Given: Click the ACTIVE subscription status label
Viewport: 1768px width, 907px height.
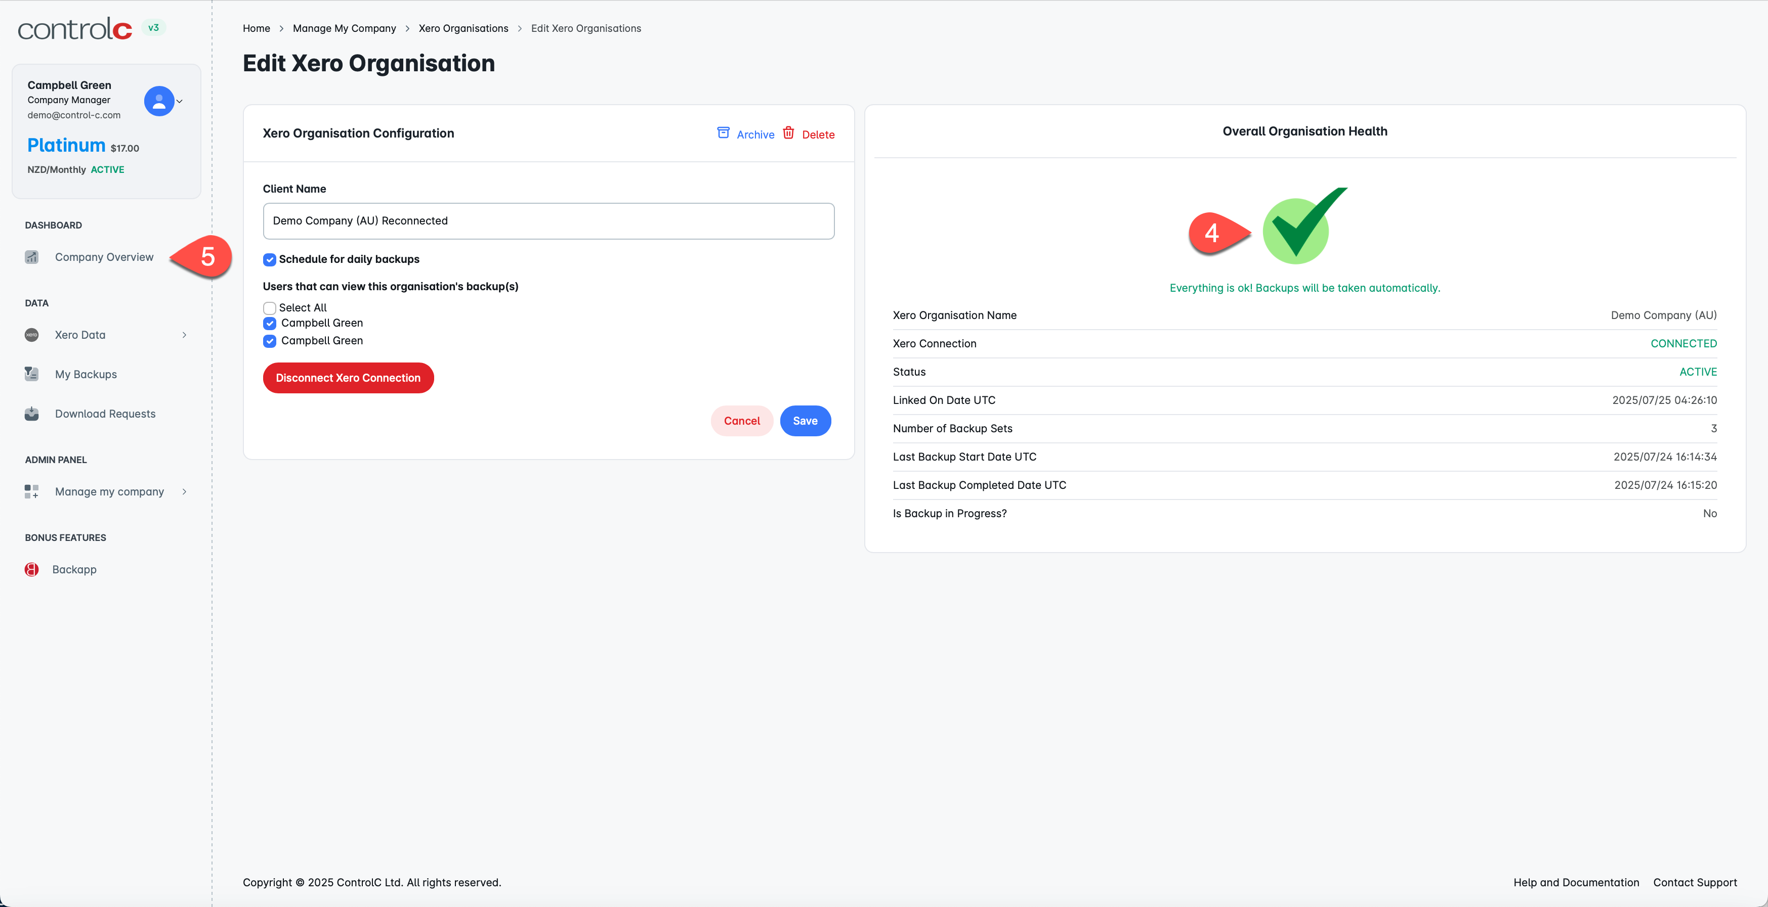Looking at the screenshot, I should point(108,169).
